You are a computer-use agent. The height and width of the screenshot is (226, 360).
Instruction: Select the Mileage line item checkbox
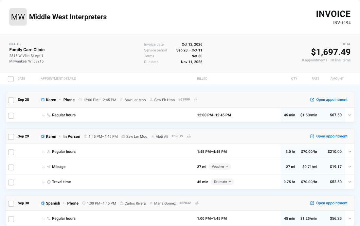11,167
